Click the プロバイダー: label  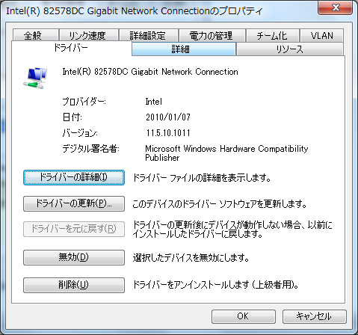tap(84, 102)
